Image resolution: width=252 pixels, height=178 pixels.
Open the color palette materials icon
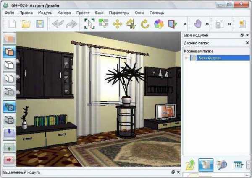[x=159, y=24]
